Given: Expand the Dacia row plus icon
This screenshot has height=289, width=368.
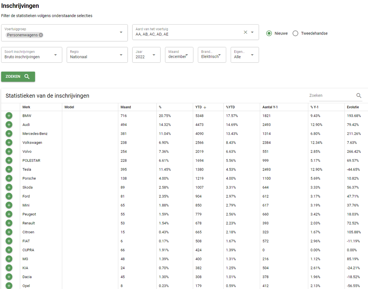Looking at the screenshot, I should [x=9, y=277].
